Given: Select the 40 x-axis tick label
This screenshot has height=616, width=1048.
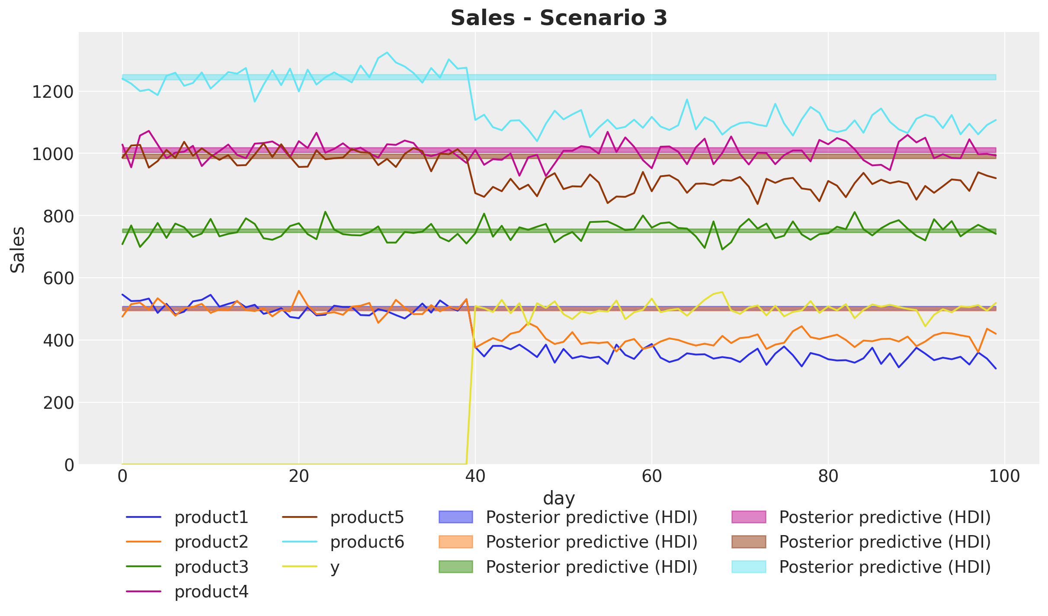Looking at the screenshot, I should tap(475, 477).
